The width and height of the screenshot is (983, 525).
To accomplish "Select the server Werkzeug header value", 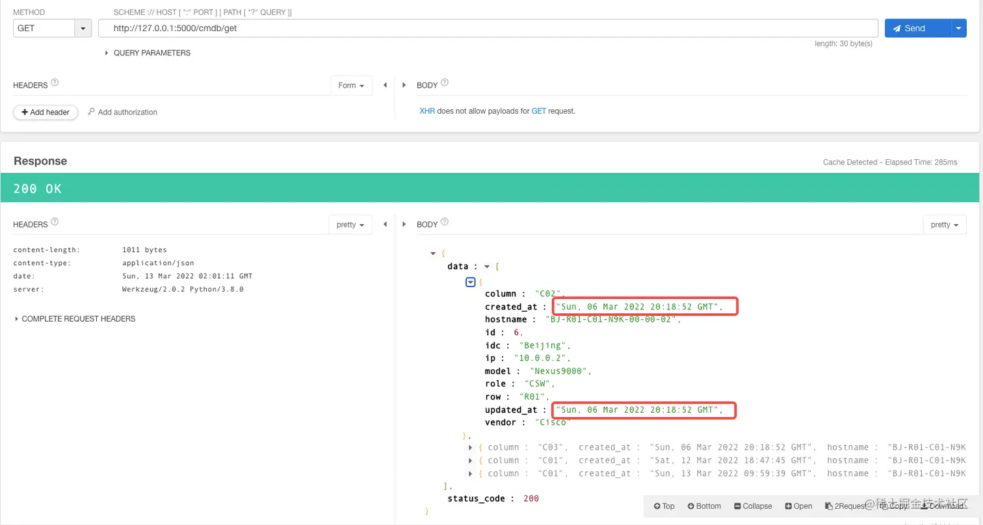I will 183,289.
